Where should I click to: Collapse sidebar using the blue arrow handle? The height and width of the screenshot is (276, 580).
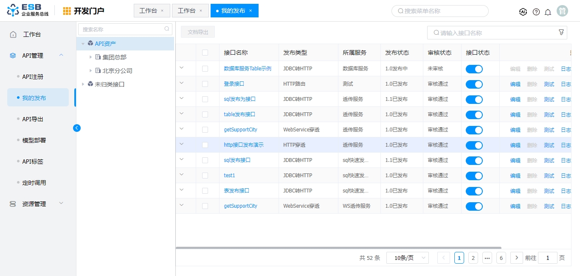77,128
